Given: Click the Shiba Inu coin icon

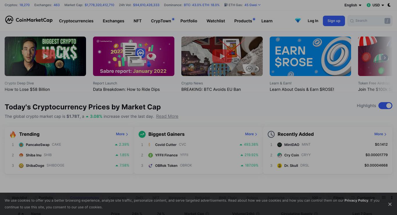Looking at the screenshot, I should coord(21,155).
